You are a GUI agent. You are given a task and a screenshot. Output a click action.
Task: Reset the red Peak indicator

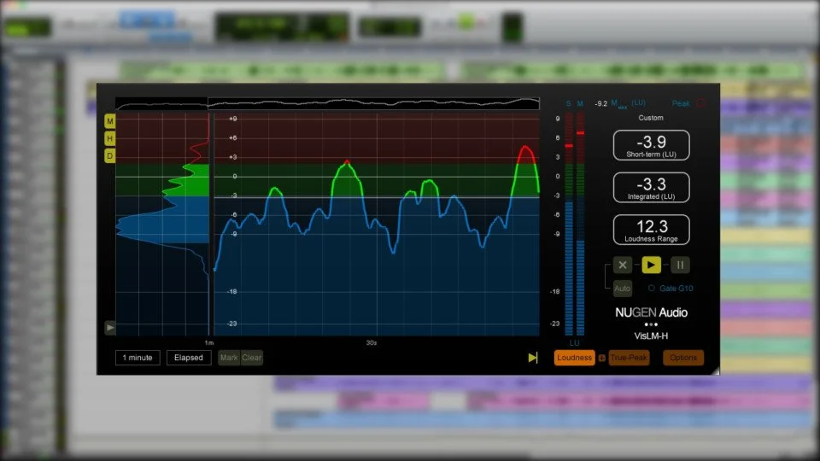tap(700, 103)
